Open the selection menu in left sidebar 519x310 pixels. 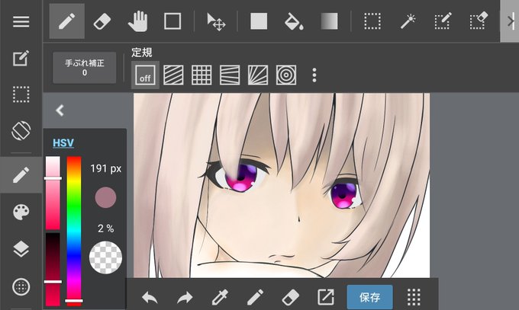(21, 94)
